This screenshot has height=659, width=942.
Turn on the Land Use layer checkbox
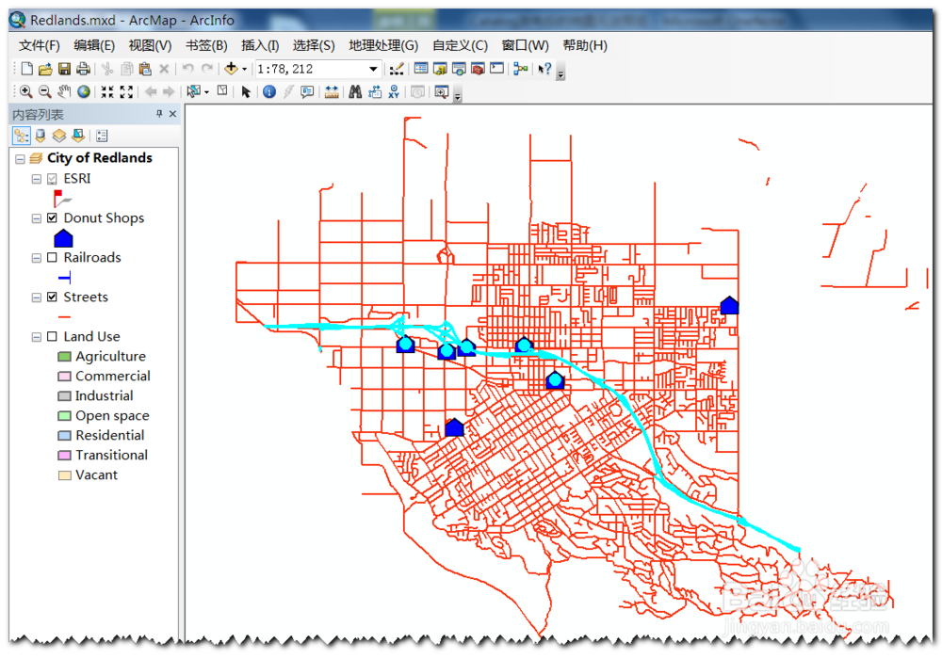(52, 337)
